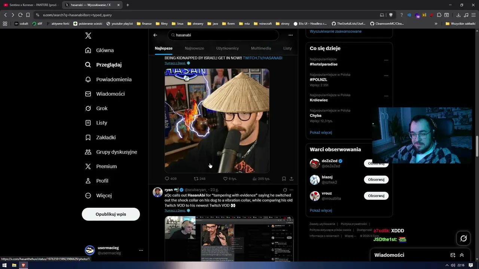Open the finanse bookmarks folder
This screenshot has width=479, height=269.
coord(144,24)
